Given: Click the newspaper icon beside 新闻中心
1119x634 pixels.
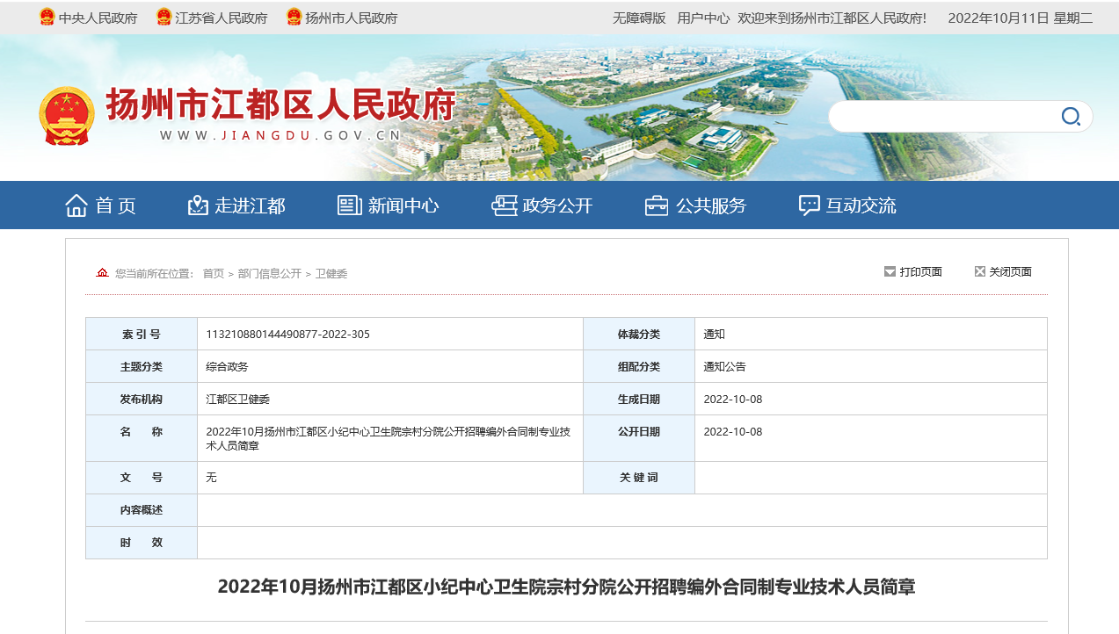Looking at the screenshot, I should pos(350,205).
